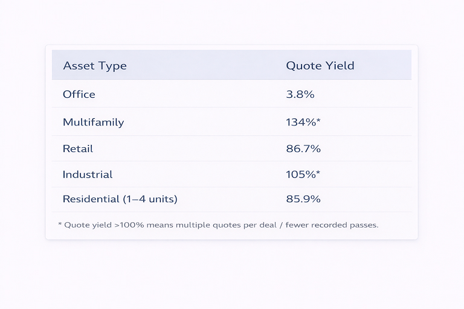Click the 86.7% Retail yield value
The height and width of the screenshot is (309, 464).
pyautogui.click(x=303, y=148)
